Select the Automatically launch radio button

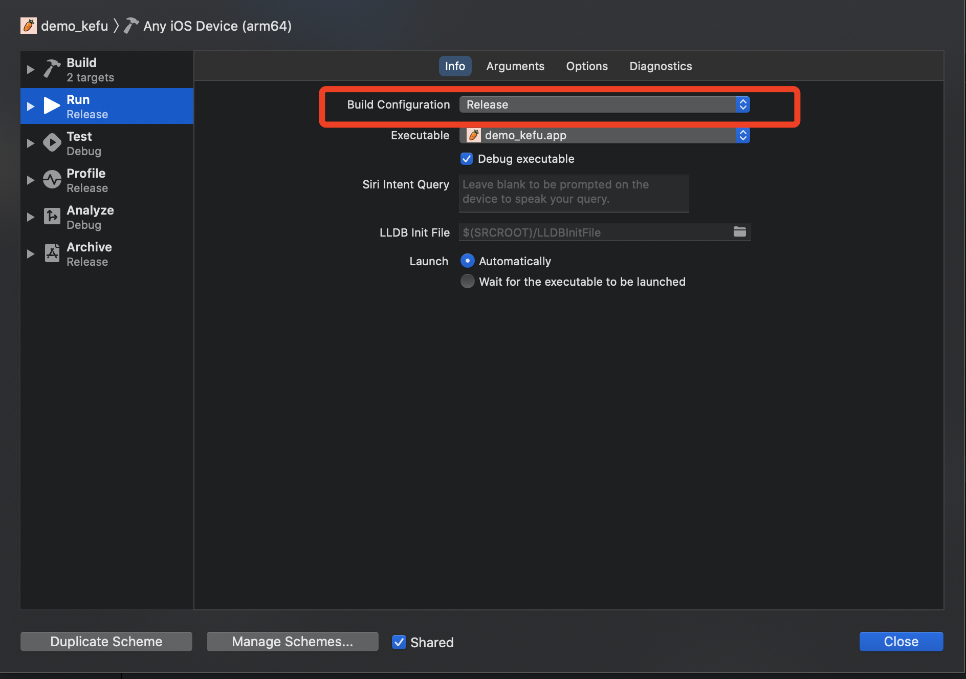coord(468,261)
